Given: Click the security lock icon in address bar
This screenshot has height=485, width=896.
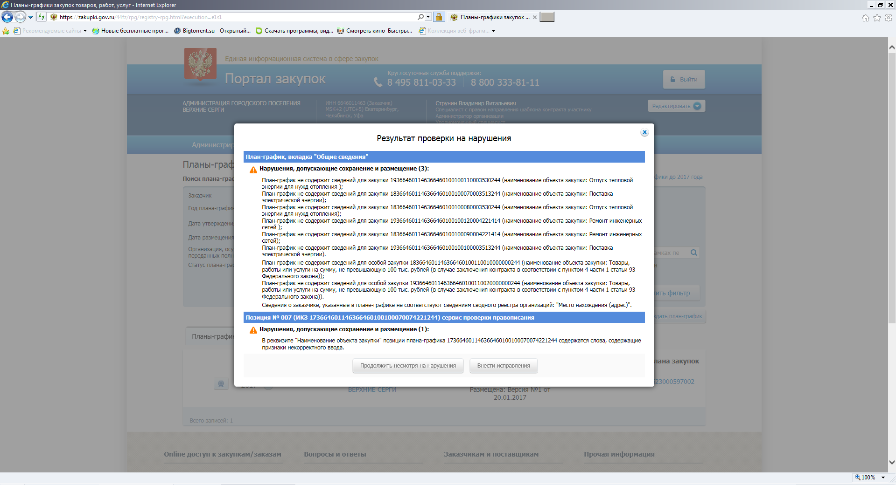Looking at the screenshot, I should coord(439,17).
